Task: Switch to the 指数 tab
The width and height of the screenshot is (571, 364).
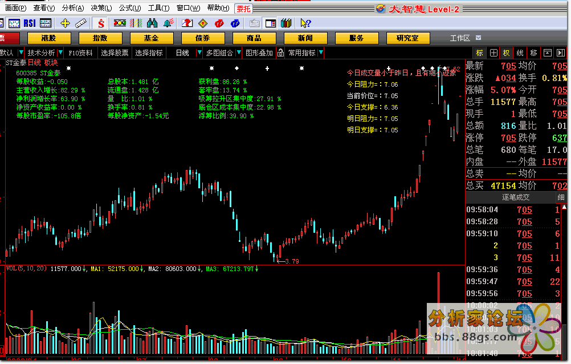Action: 100,38
